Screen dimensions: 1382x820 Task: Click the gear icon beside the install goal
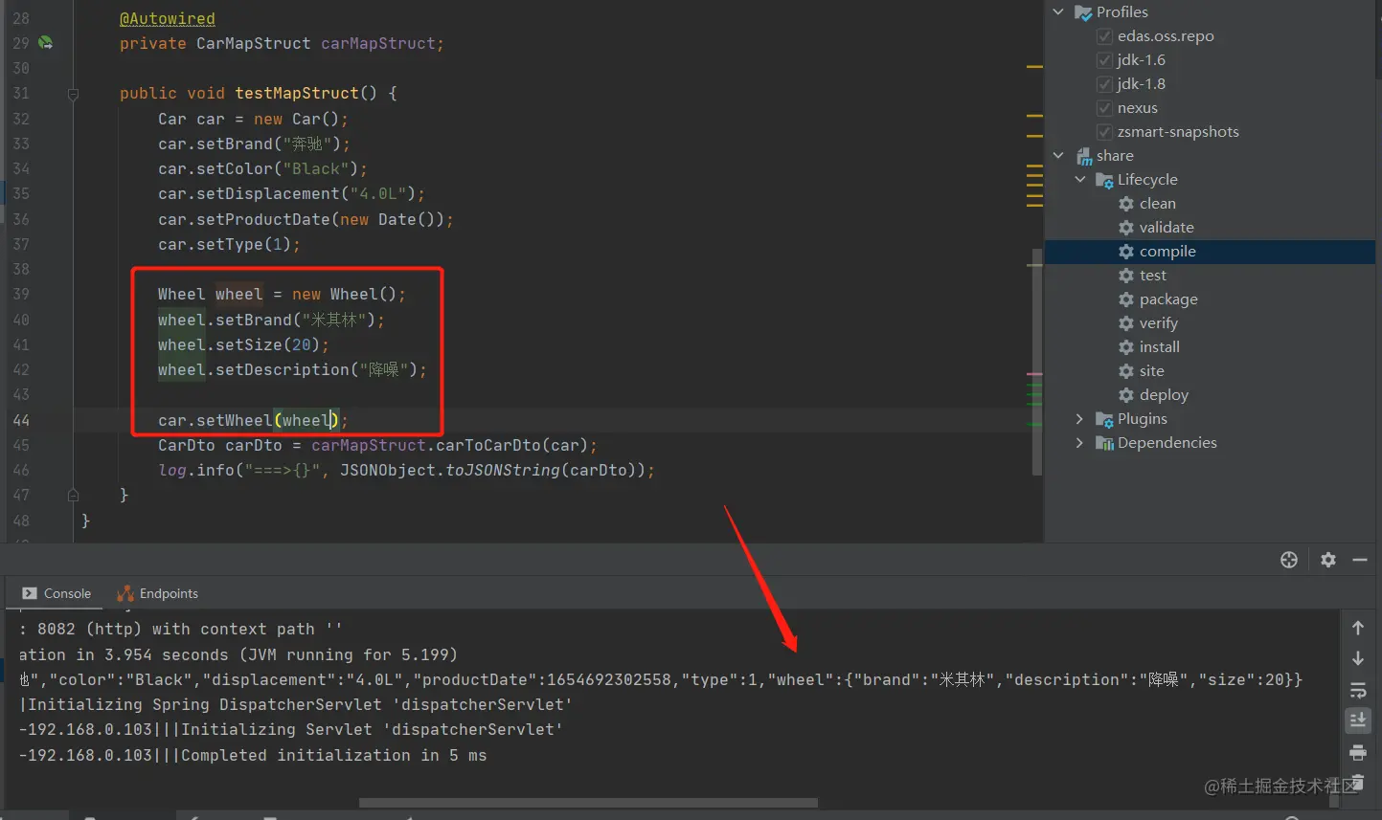(1126, 347)
